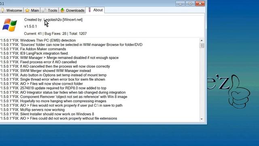This screenshot has height=146, width=259.
Task: Select 'SWM Merger showed WIM Manager instead' entry
Action: coord(45,71)
